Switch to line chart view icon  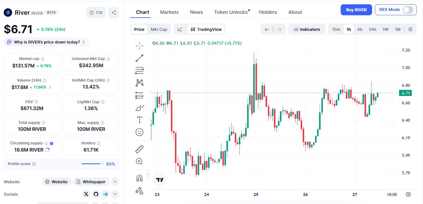180,29
